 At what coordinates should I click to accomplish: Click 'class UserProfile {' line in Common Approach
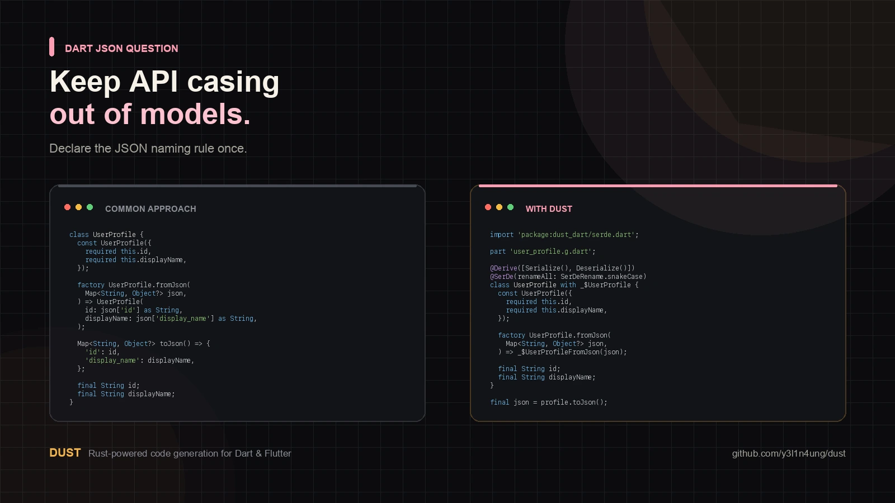(x=106, y=235)
